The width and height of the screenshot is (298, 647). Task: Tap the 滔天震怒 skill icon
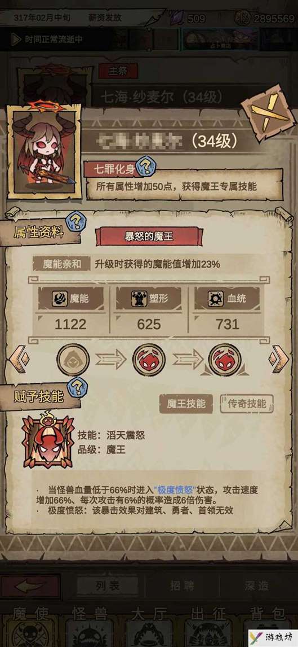47,440
